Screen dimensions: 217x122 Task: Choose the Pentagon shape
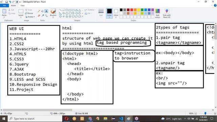coord(67,14)
